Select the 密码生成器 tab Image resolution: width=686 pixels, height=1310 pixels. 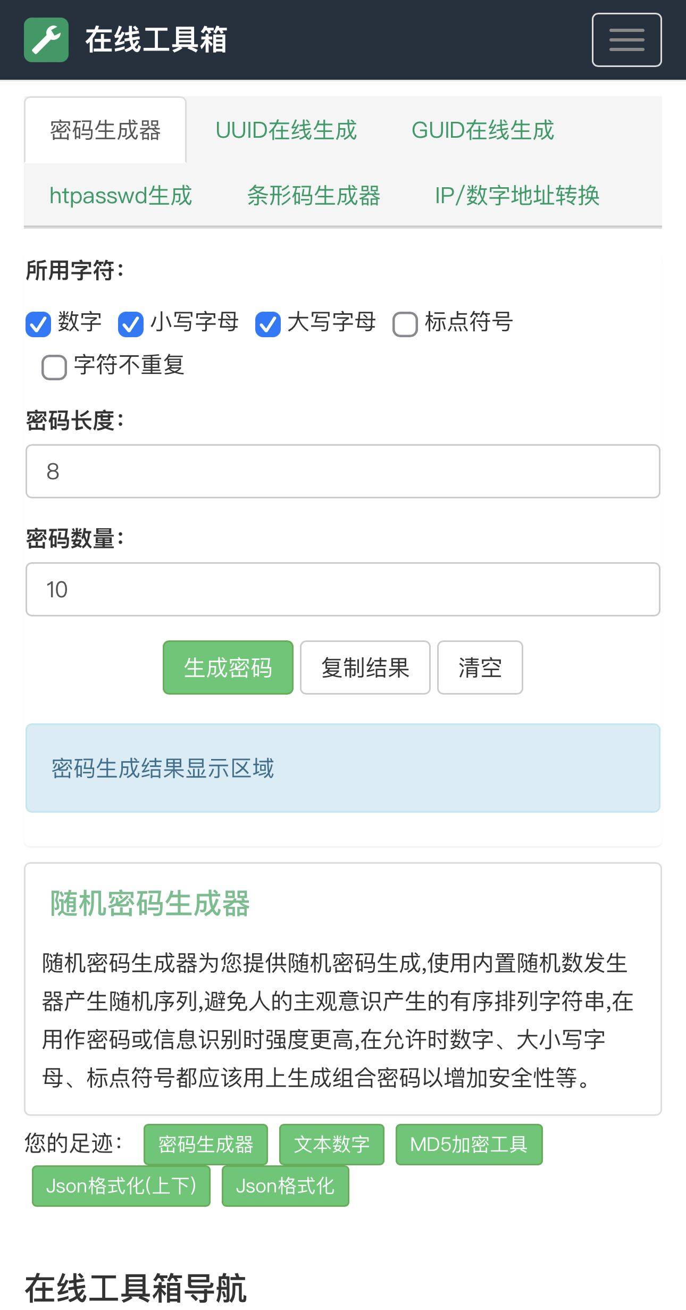click(x=105, y=130)
